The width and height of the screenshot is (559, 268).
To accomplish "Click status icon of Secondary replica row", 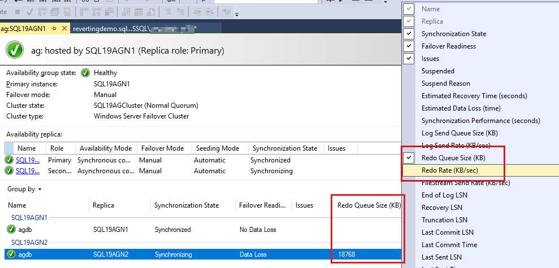I will tap(9, 171).
